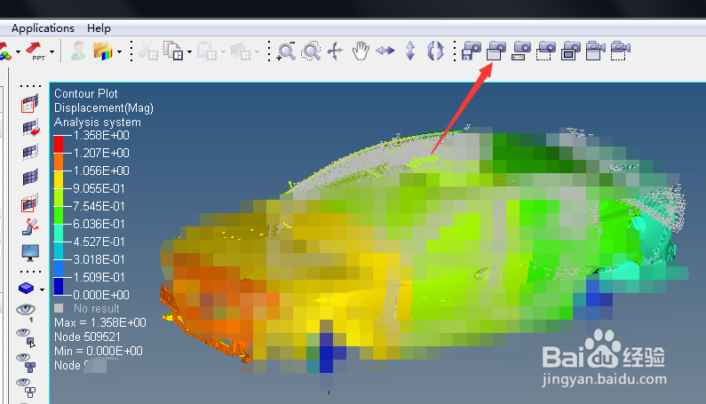
Task: Select the circle zoom magnifier tool
Action: coord(311,51)
